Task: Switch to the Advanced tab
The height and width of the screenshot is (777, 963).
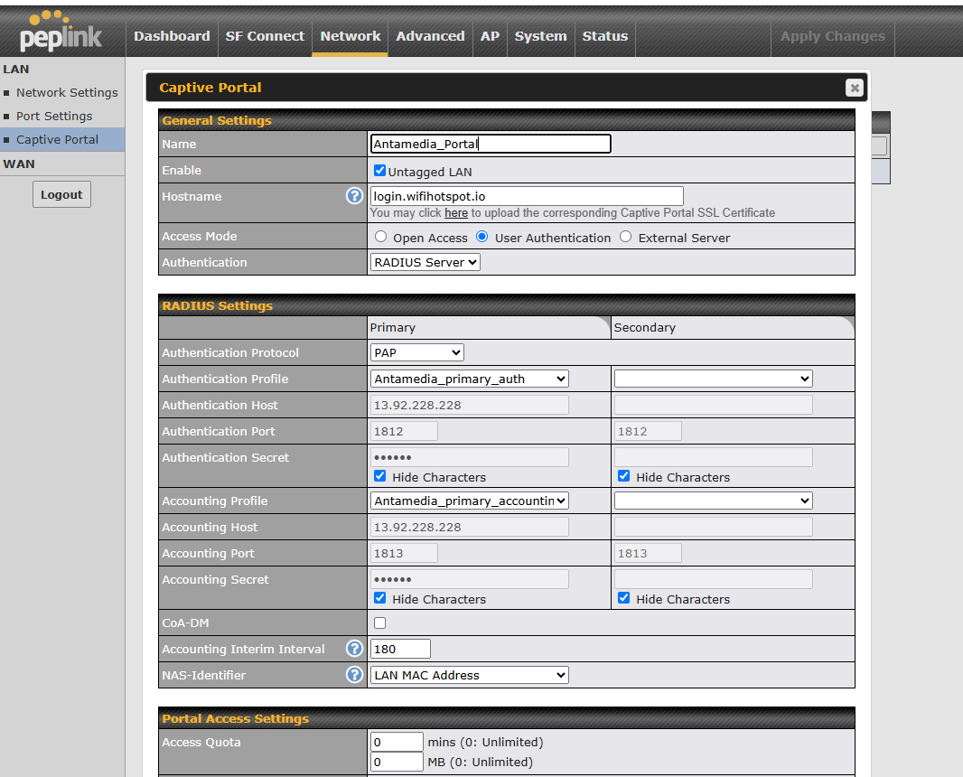Action: [430, 36]
